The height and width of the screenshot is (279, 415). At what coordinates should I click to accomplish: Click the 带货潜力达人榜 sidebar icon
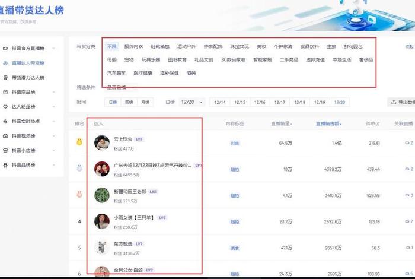5,78
